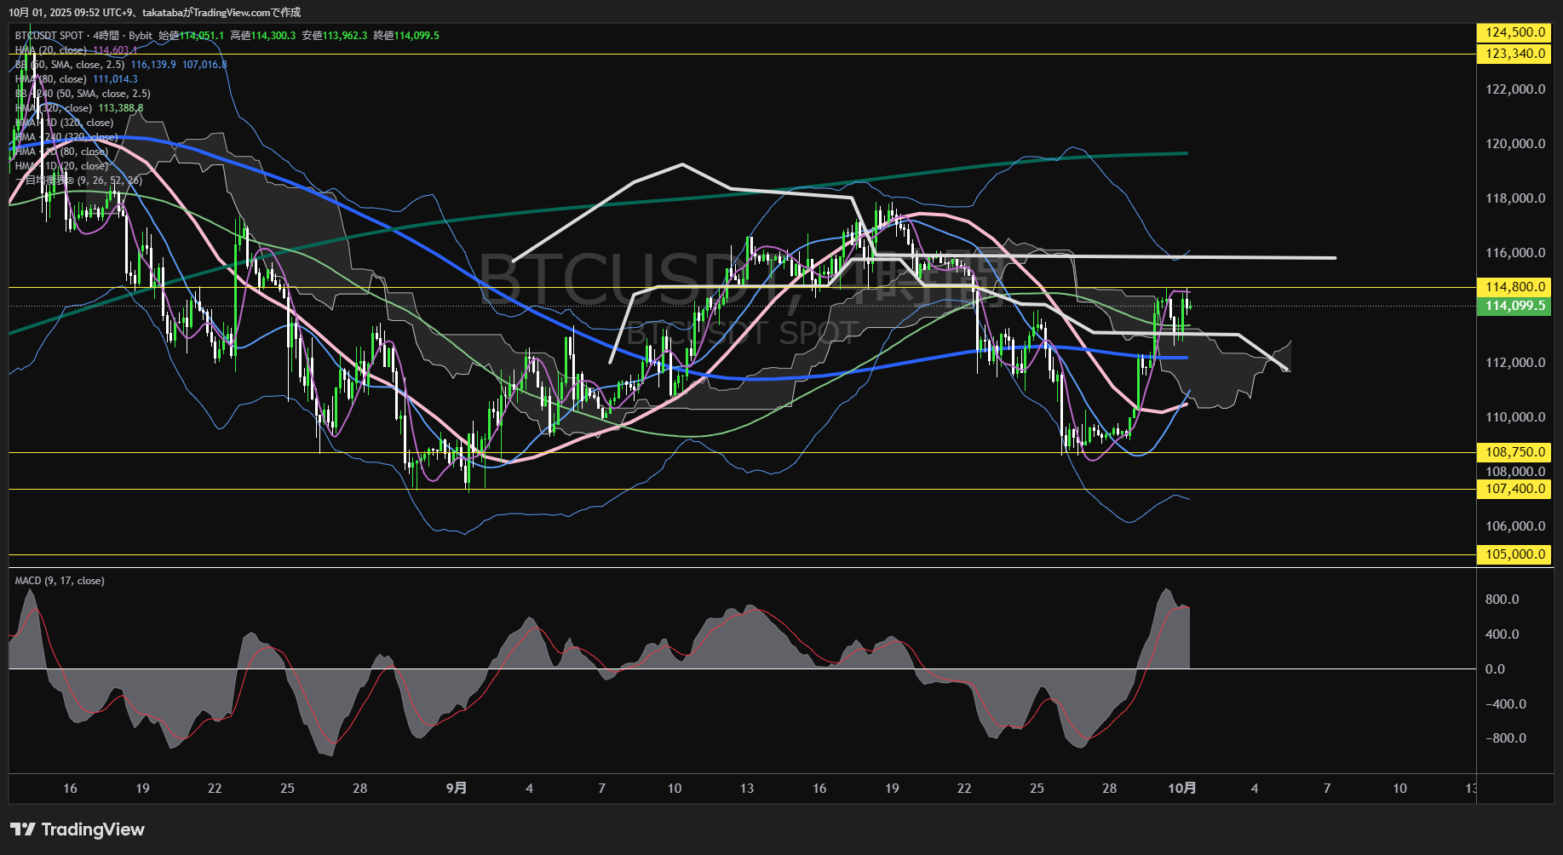Select the yellow 124,500.0 price level label
Viewport: 1563px width, 855px height.
(1514, 32)
